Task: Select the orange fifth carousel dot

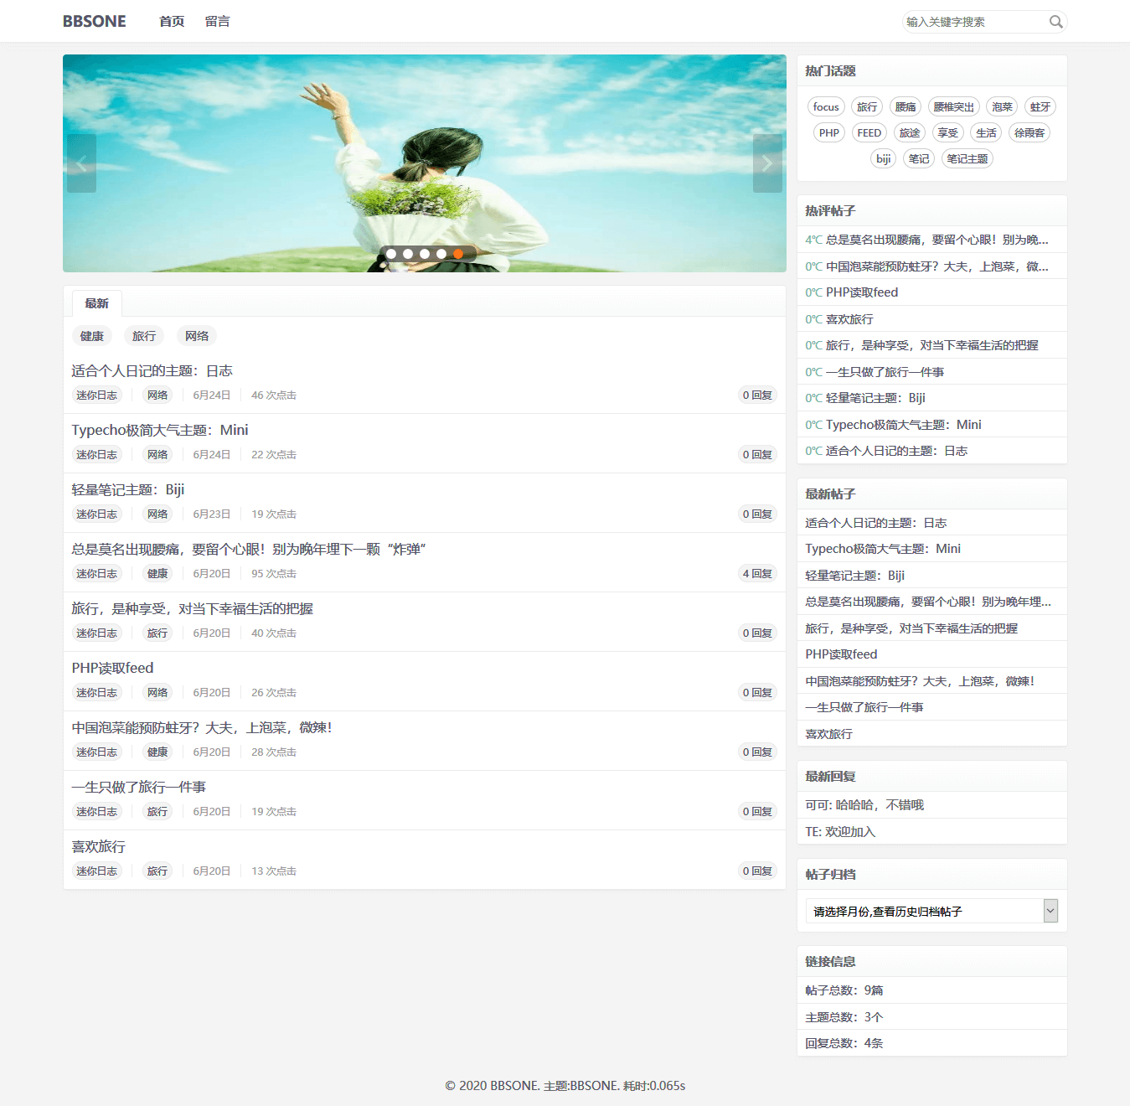Action: tap(458, 254)
